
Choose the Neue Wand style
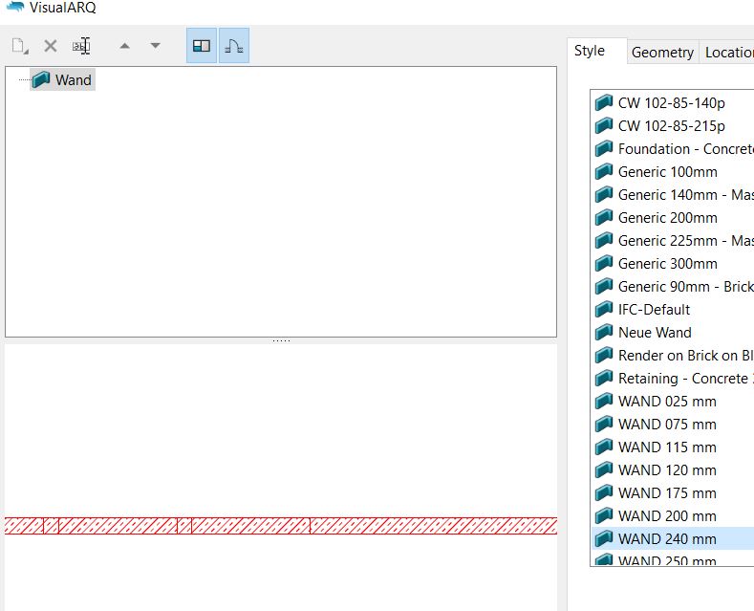tap(673, 333)
